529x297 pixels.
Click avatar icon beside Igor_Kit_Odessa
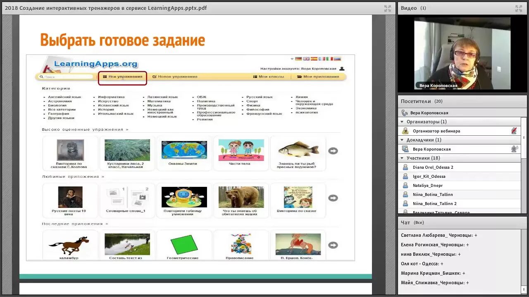(x=405, y=176)
